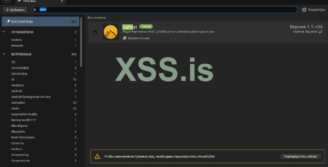This screenshot has height=167, width=328.
Task: Open the Cameras category
Action: pyautogui.click(x=17, y=143)
